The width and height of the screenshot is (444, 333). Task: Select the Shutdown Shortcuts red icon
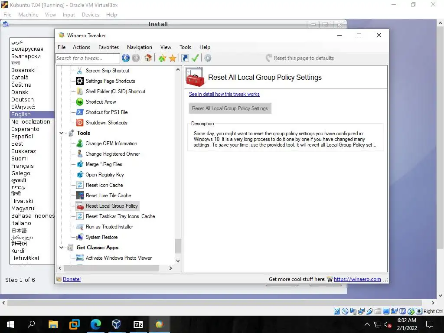(80, 123)
